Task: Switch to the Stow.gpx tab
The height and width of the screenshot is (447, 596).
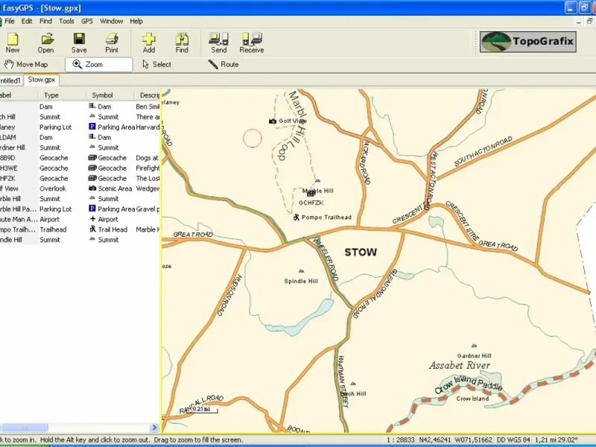Action: pos(42,80)
